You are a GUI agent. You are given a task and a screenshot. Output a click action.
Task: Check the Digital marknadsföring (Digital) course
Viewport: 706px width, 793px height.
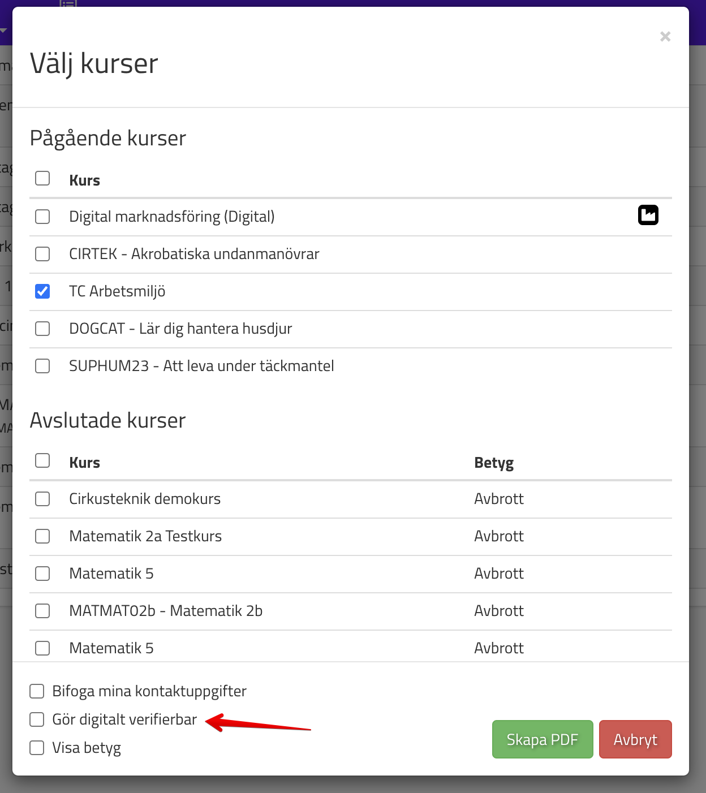(x=42, y=217)
